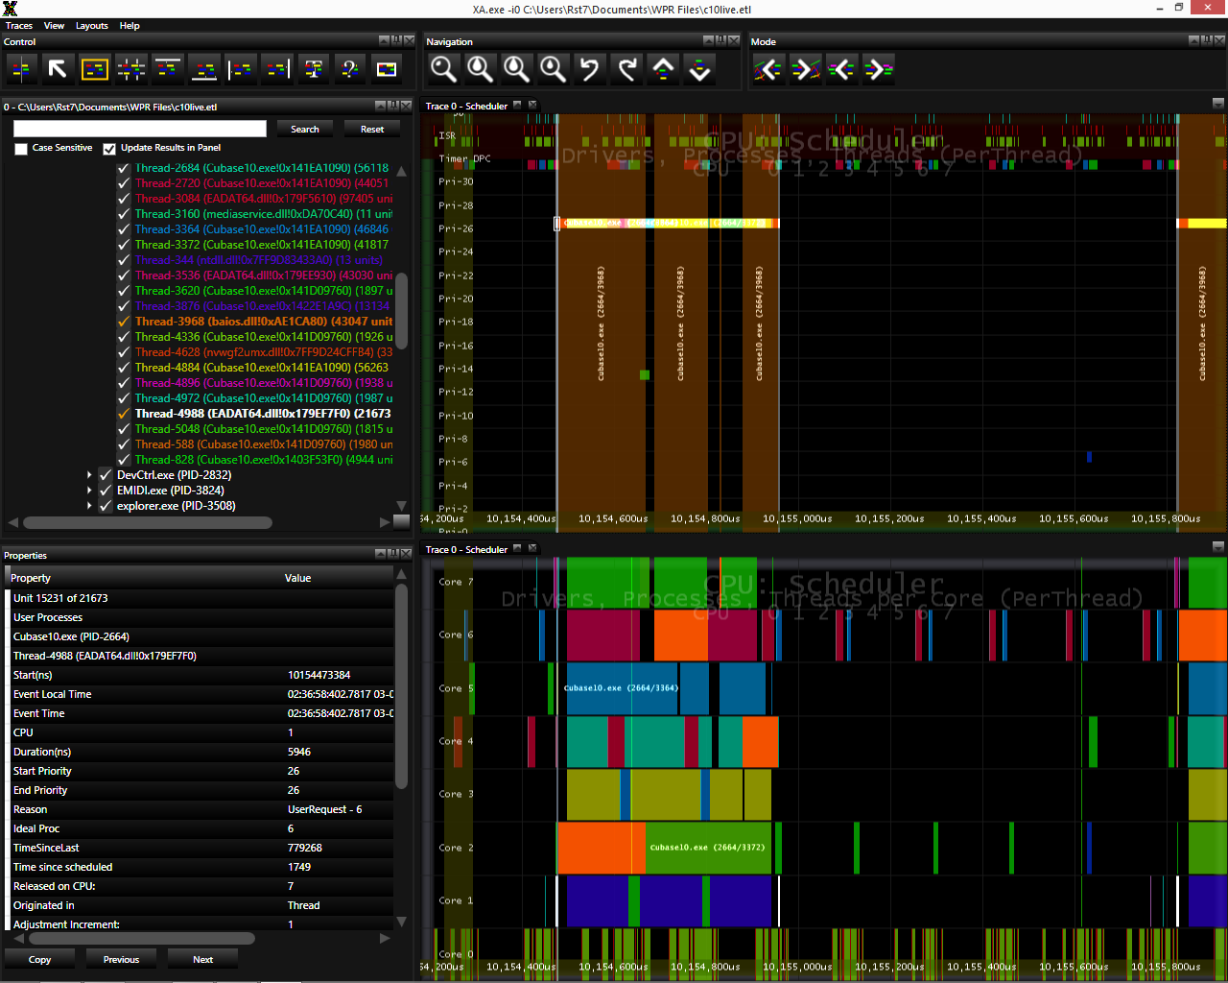This screenshot has height=983, width=1228.
Task: Click the Copy button in Properties
Action: pos(40,959)
